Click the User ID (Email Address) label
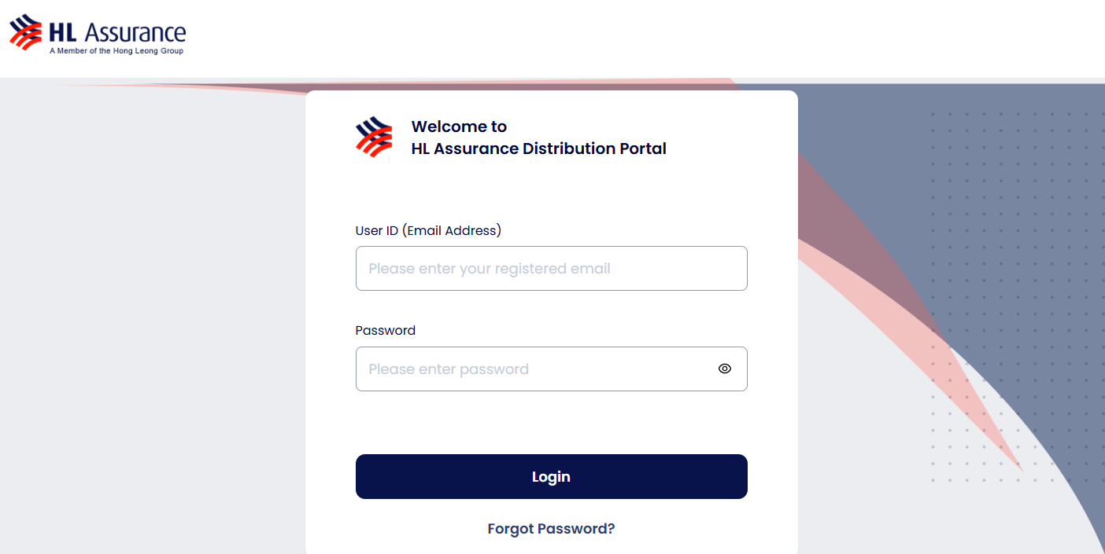The height and width of the screenshot is (554, 1105). (428, 230)
